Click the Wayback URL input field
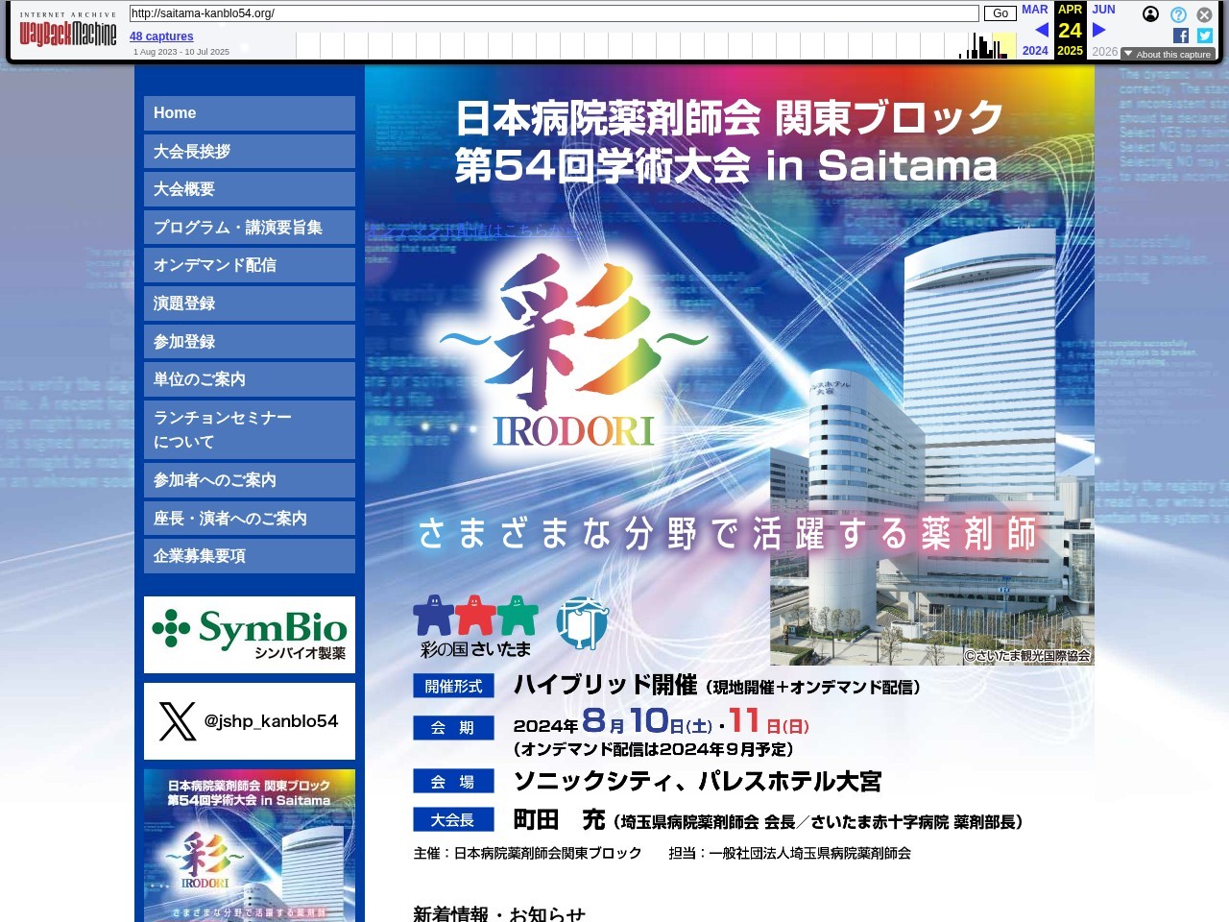The image size is (1229, 922). click(553, 13)
